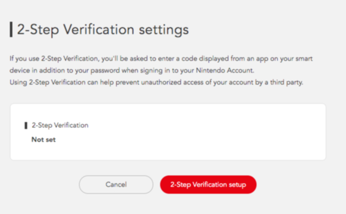Select the 2-Step Verification label inside the card
This screenshot has width=346, height=214.
click(x=60, y=125)
